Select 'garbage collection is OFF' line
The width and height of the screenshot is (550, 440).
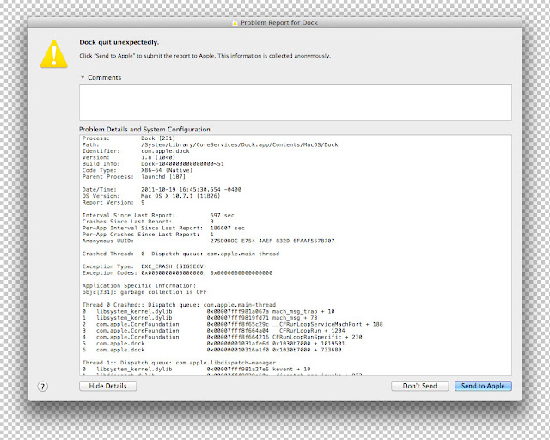click(144, 292)
